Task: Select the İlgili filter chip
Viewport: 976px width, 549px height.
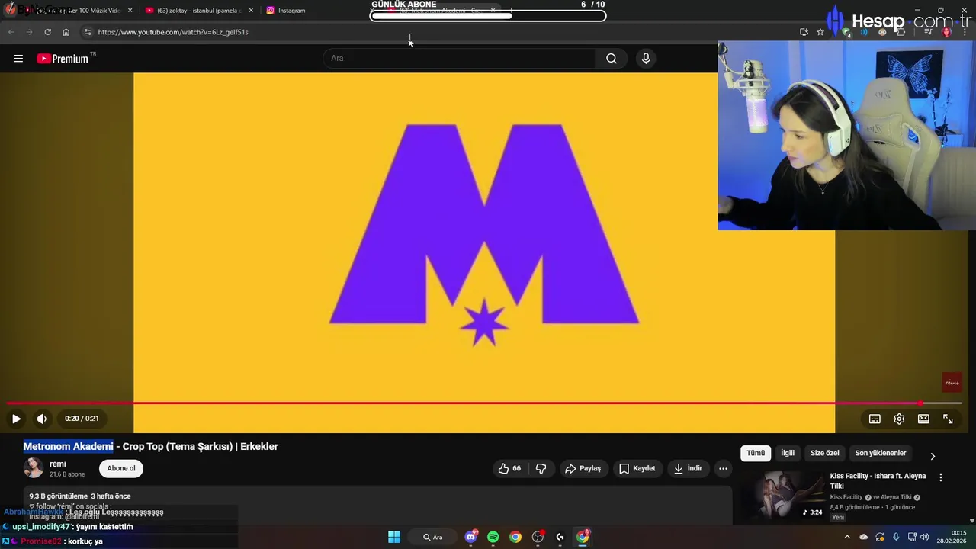Action: 788,453
